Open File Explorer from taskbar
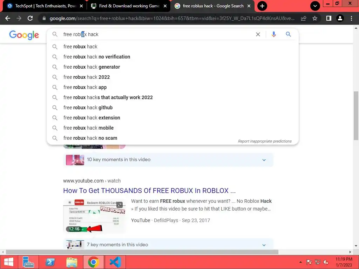The height and width of the screenshot is (269, 359). 72,262
